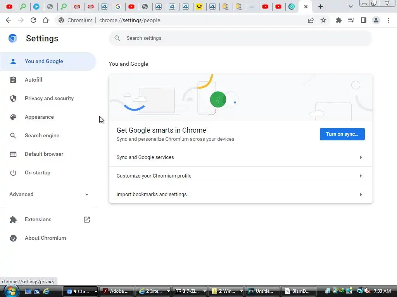
Task: Click the 7:33 AM clock
Action: click(382, 291)
